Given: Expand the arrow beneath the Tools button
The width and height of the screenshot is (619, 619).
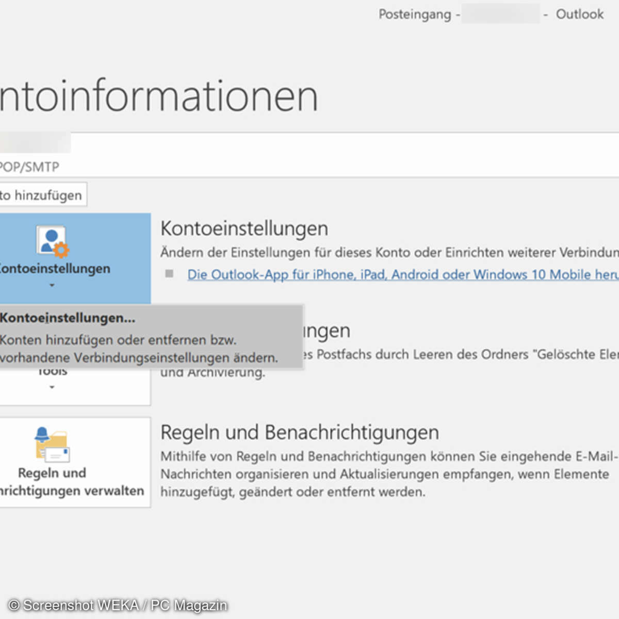Looking at the screenshot, I should pos(52,387).
